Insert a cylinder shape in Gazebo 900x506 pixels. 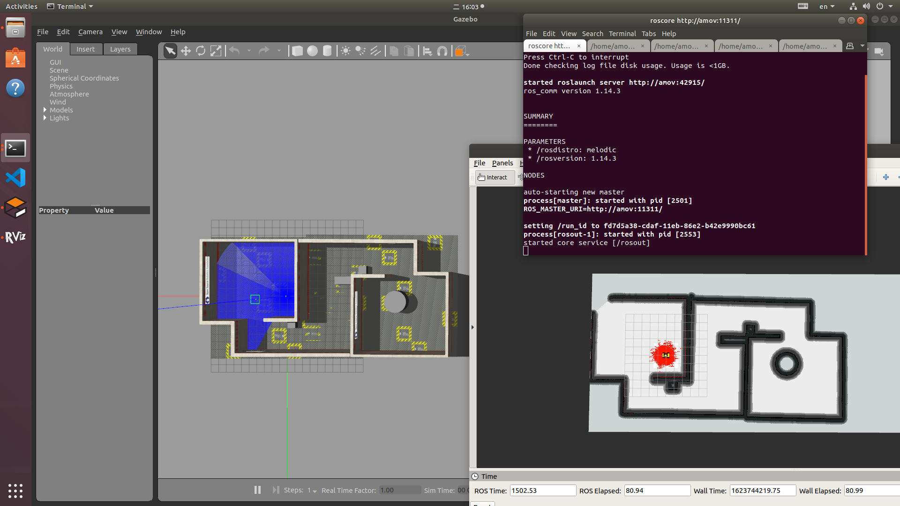pos(327,51)
